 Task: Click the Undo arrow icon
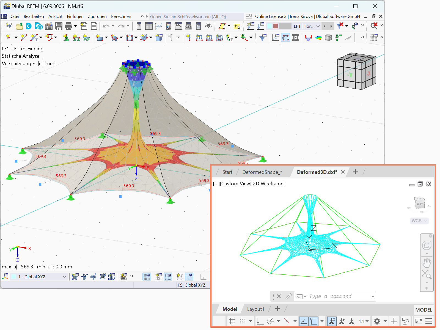pos(107,26)
